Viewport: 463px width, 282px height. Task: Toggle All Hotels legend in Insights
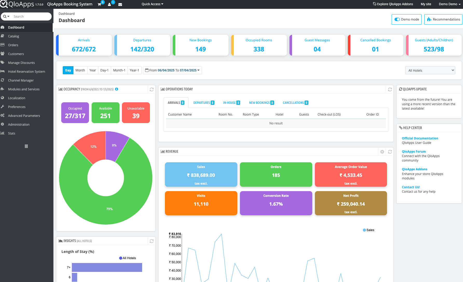coord(127,258)
